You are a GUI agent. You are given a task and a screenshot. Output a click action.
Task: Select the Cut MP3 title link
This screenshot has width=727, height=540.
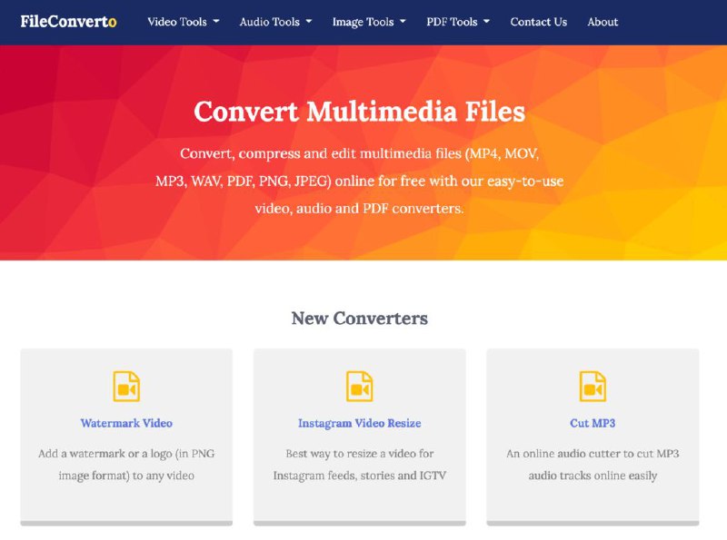point(593,423)
